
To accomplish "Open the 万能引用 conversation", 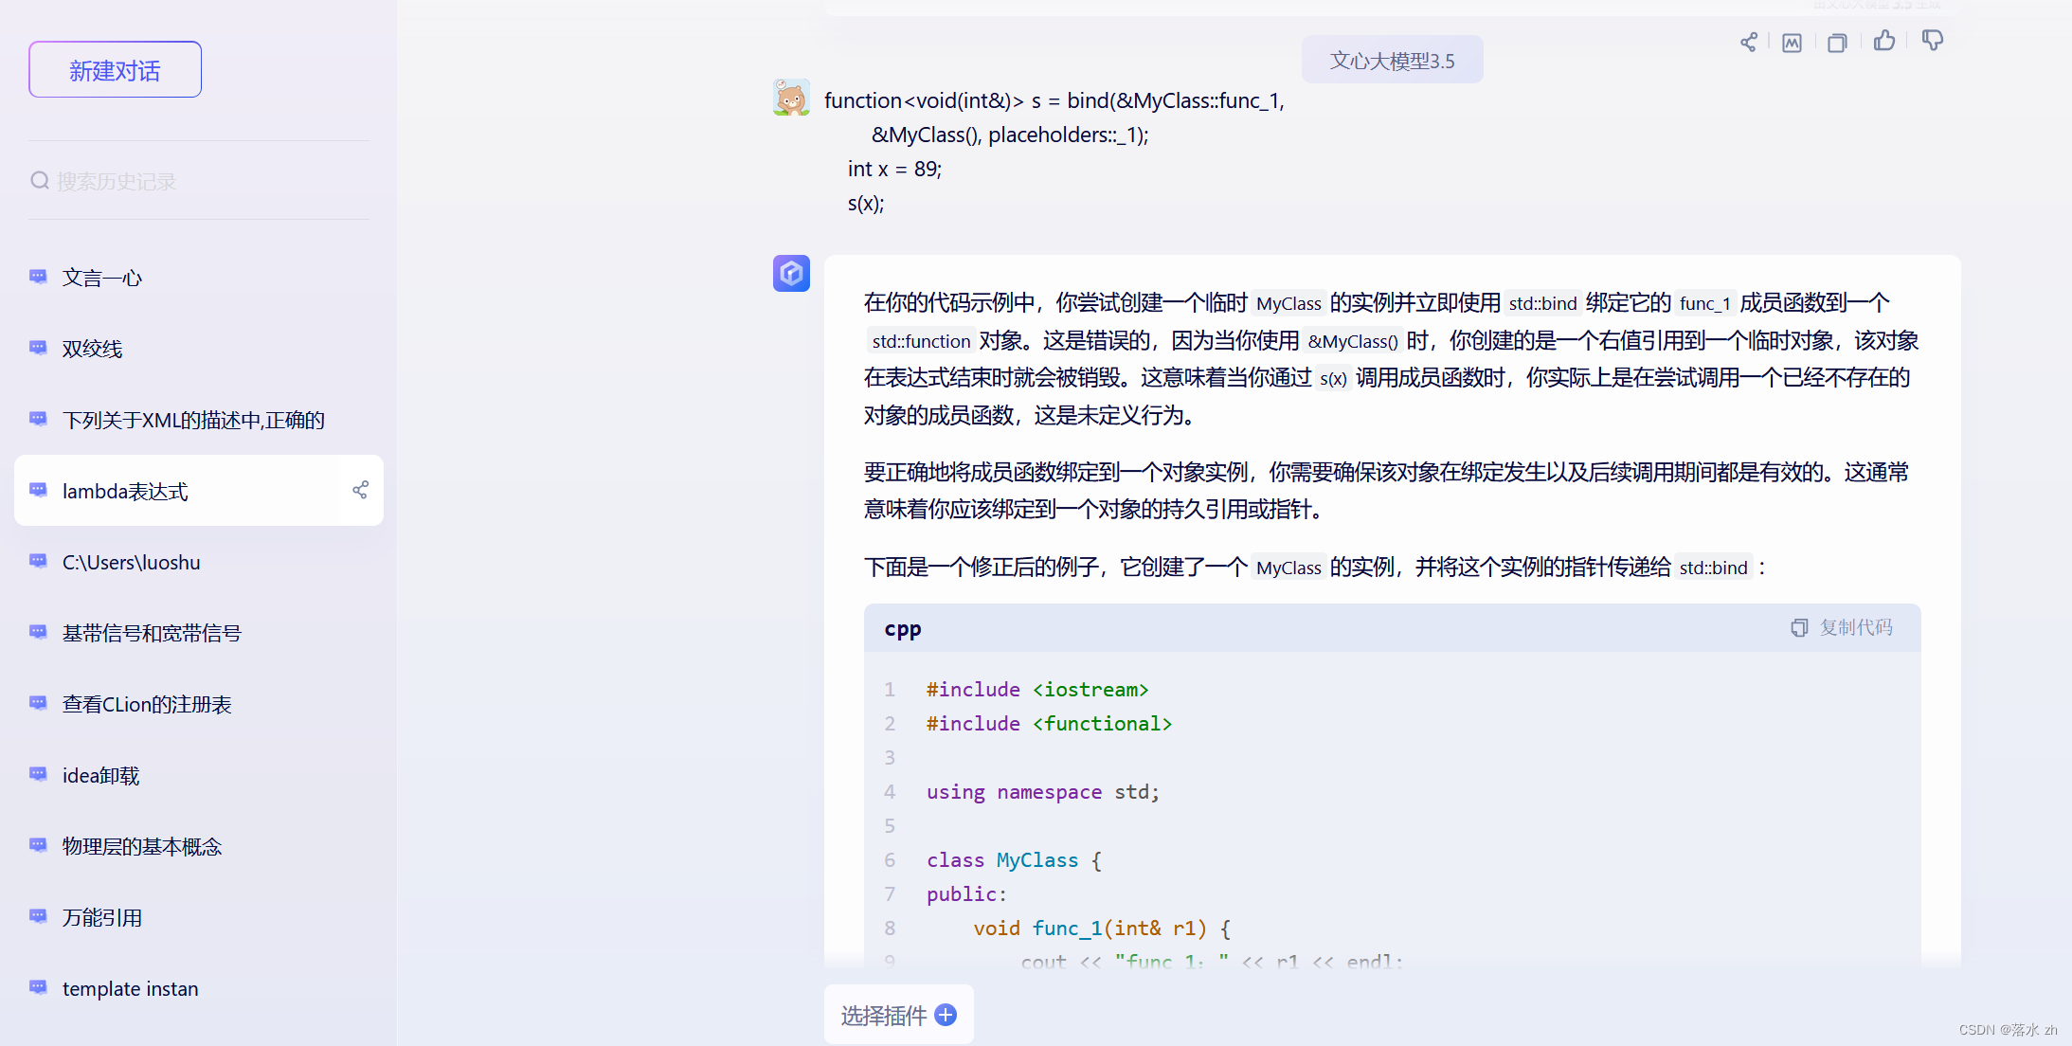I will click(x=102, y=917).
